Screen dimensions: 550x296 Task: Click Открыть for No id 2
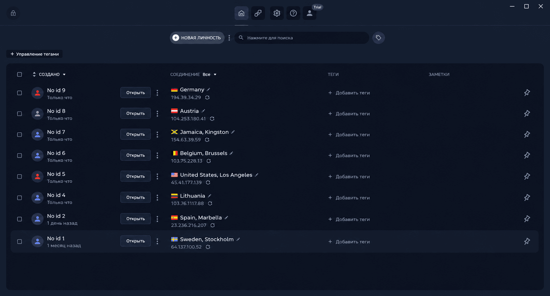coord(136,219)
